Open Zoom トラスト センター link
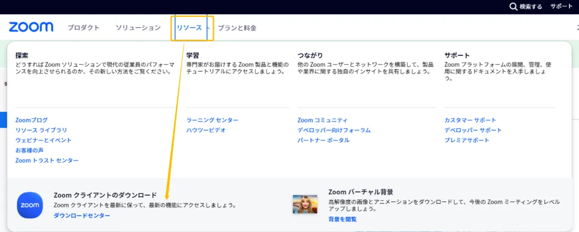This screenshot has width=579, height=232. pos(47,161)
